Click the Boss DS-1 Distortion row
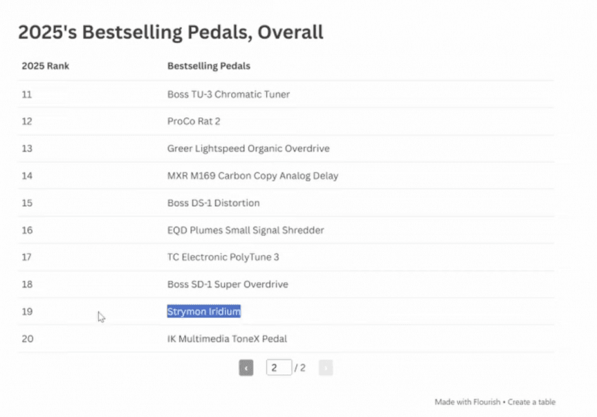Screen dimensions: 597x417 214,203
